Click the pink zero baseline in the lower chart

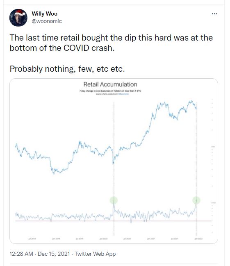(x=114, y=221)
